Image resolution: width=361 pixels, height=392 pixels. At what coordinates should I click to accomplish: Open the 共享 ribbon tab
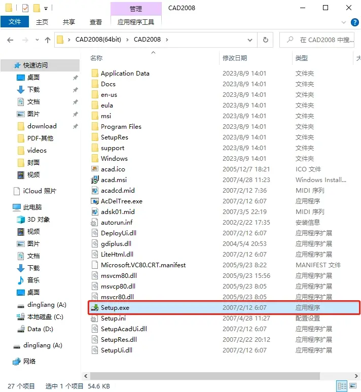pyautogui.click(x=69, y=22)
